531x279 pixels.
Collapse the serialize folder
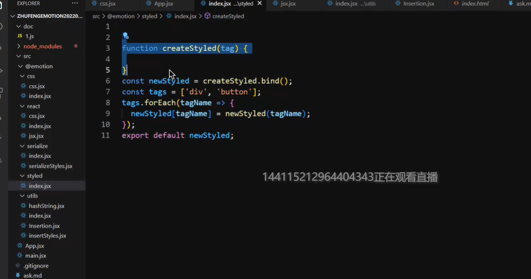tap(22, 146)
